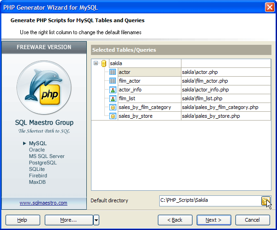Choose MySQL in the product list

coord(38,143)
